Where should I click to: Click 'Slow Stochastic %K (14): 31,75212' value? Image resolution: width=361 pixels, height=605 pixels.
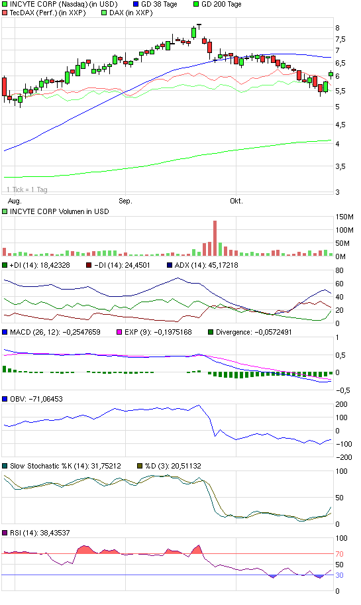[x=66, y=466]
